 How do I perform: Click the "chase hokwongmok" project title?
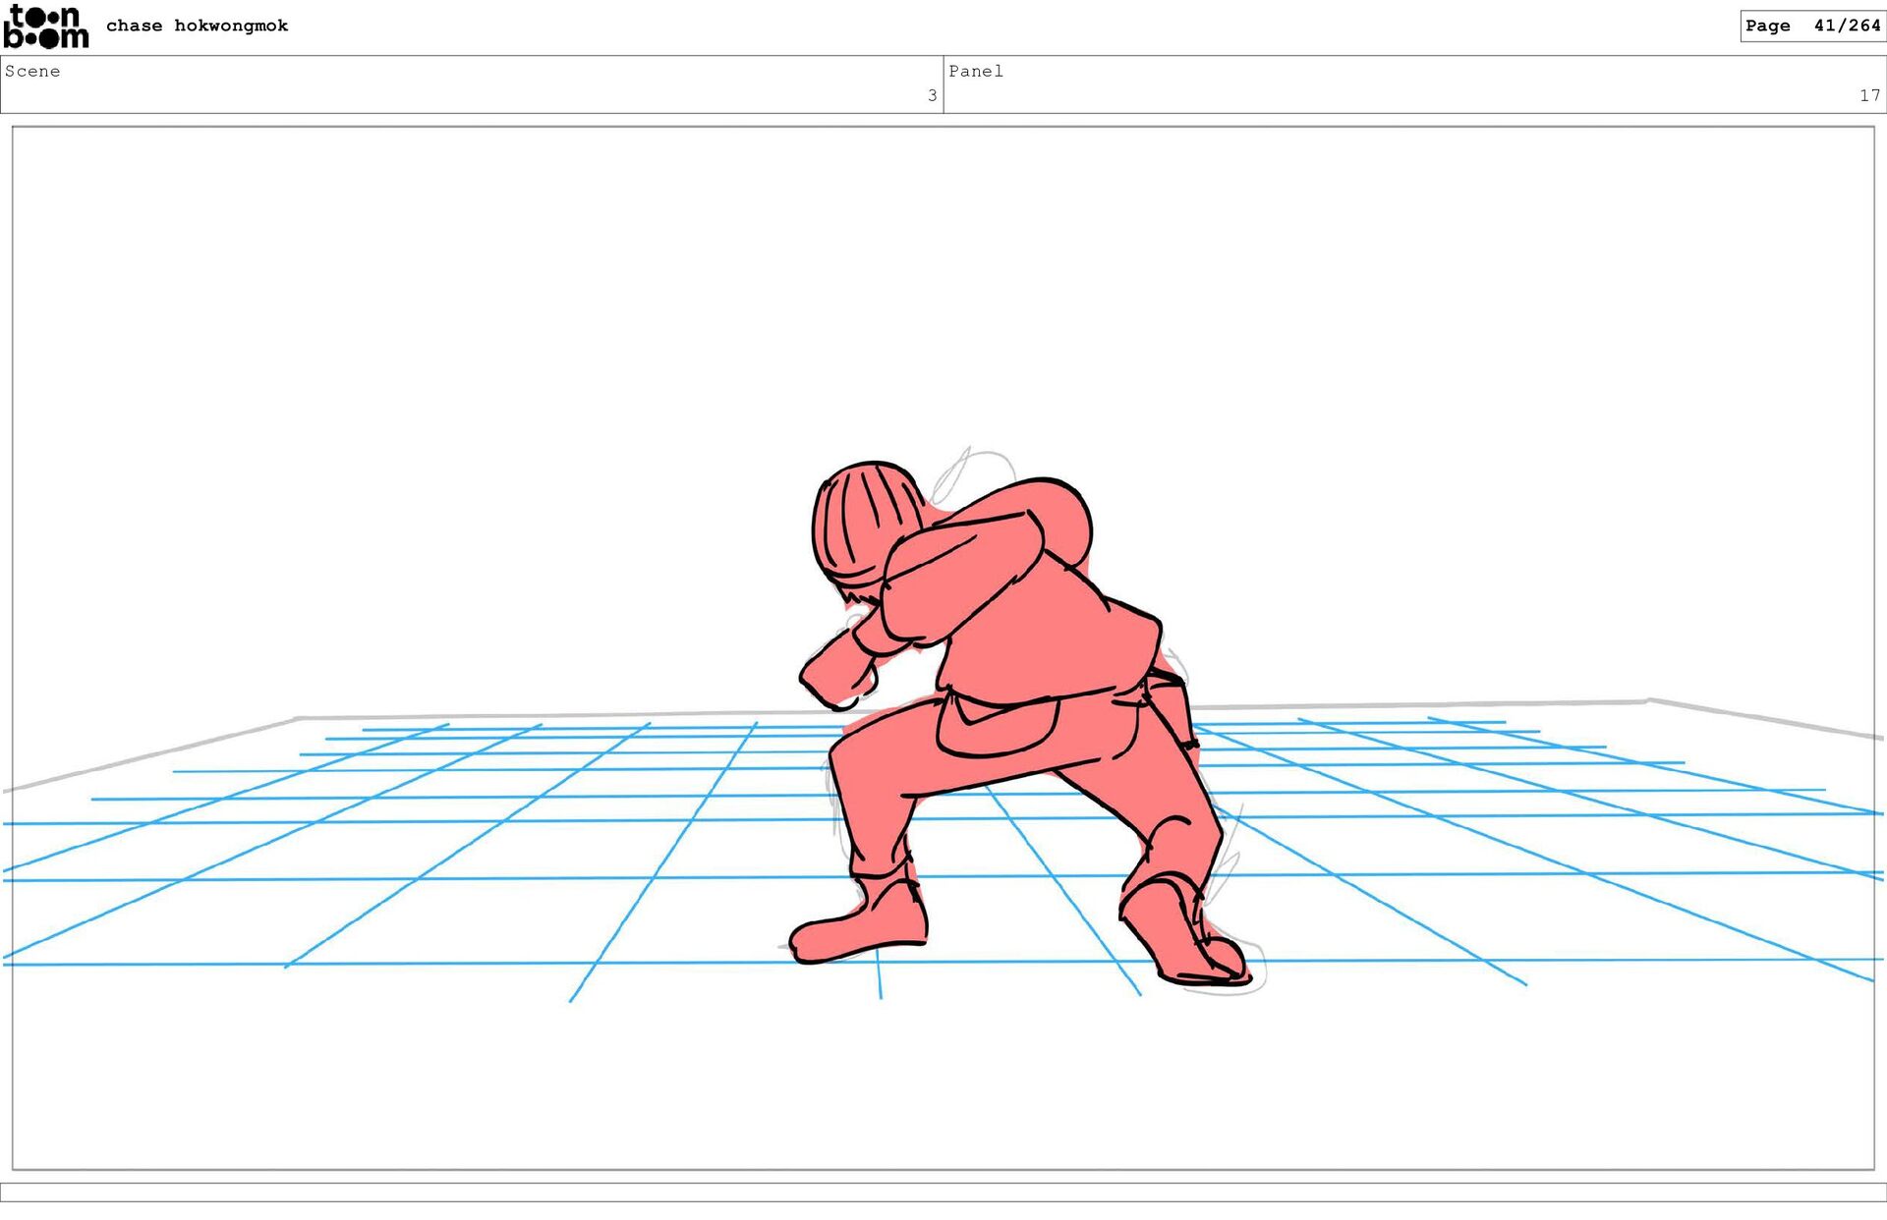(x=197, y=26)
